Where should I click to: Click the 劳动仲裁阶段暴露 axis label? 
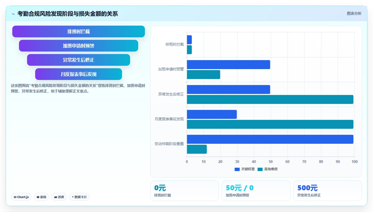click(x=169, y=144)
